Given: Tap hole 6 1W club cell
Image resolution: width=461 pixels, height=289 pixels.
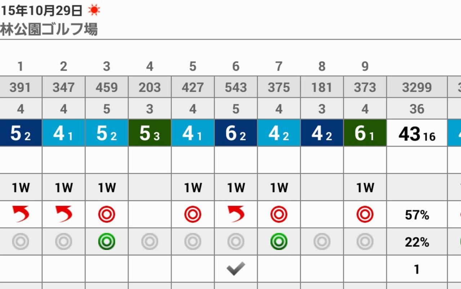Looking at the screenshot, I should pyautogui.click(x=236, y=187).
